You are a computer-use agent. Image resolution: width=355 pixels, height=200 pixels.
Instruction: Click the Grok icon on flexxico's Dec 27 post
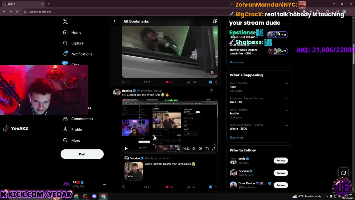(x=211, y=91)
